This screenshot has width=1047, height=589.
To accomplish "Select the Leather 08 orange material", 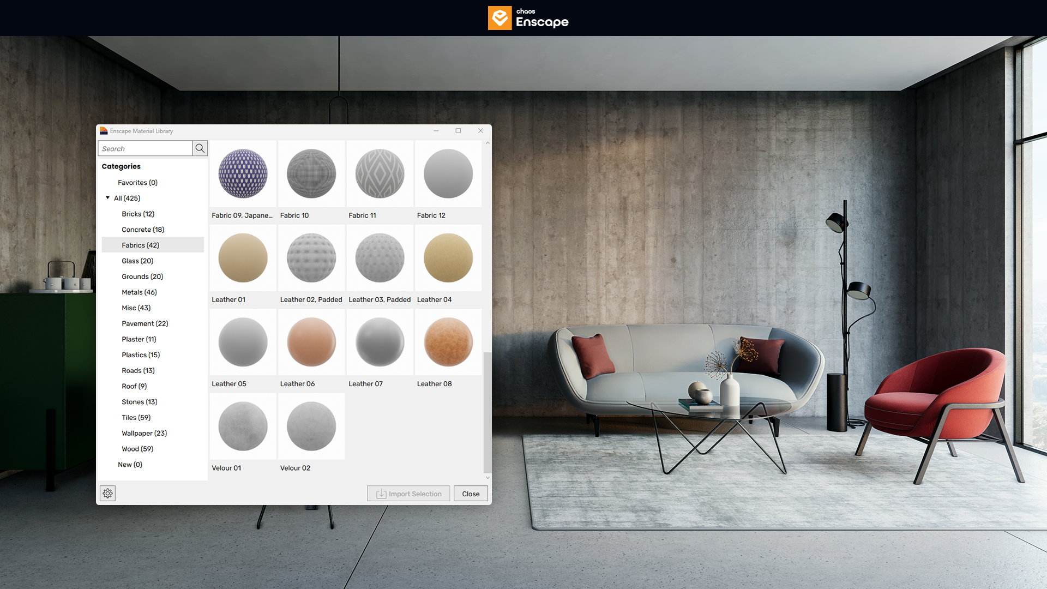I will point(448,342).
